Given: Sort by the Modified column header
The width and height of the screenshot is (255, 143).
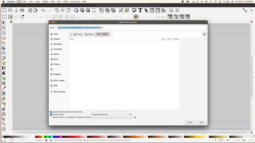Looking at the screenshot, I should 175,39.
